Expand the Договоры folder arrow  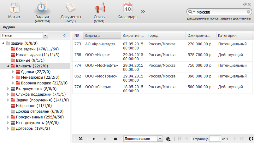click(8, 128)
